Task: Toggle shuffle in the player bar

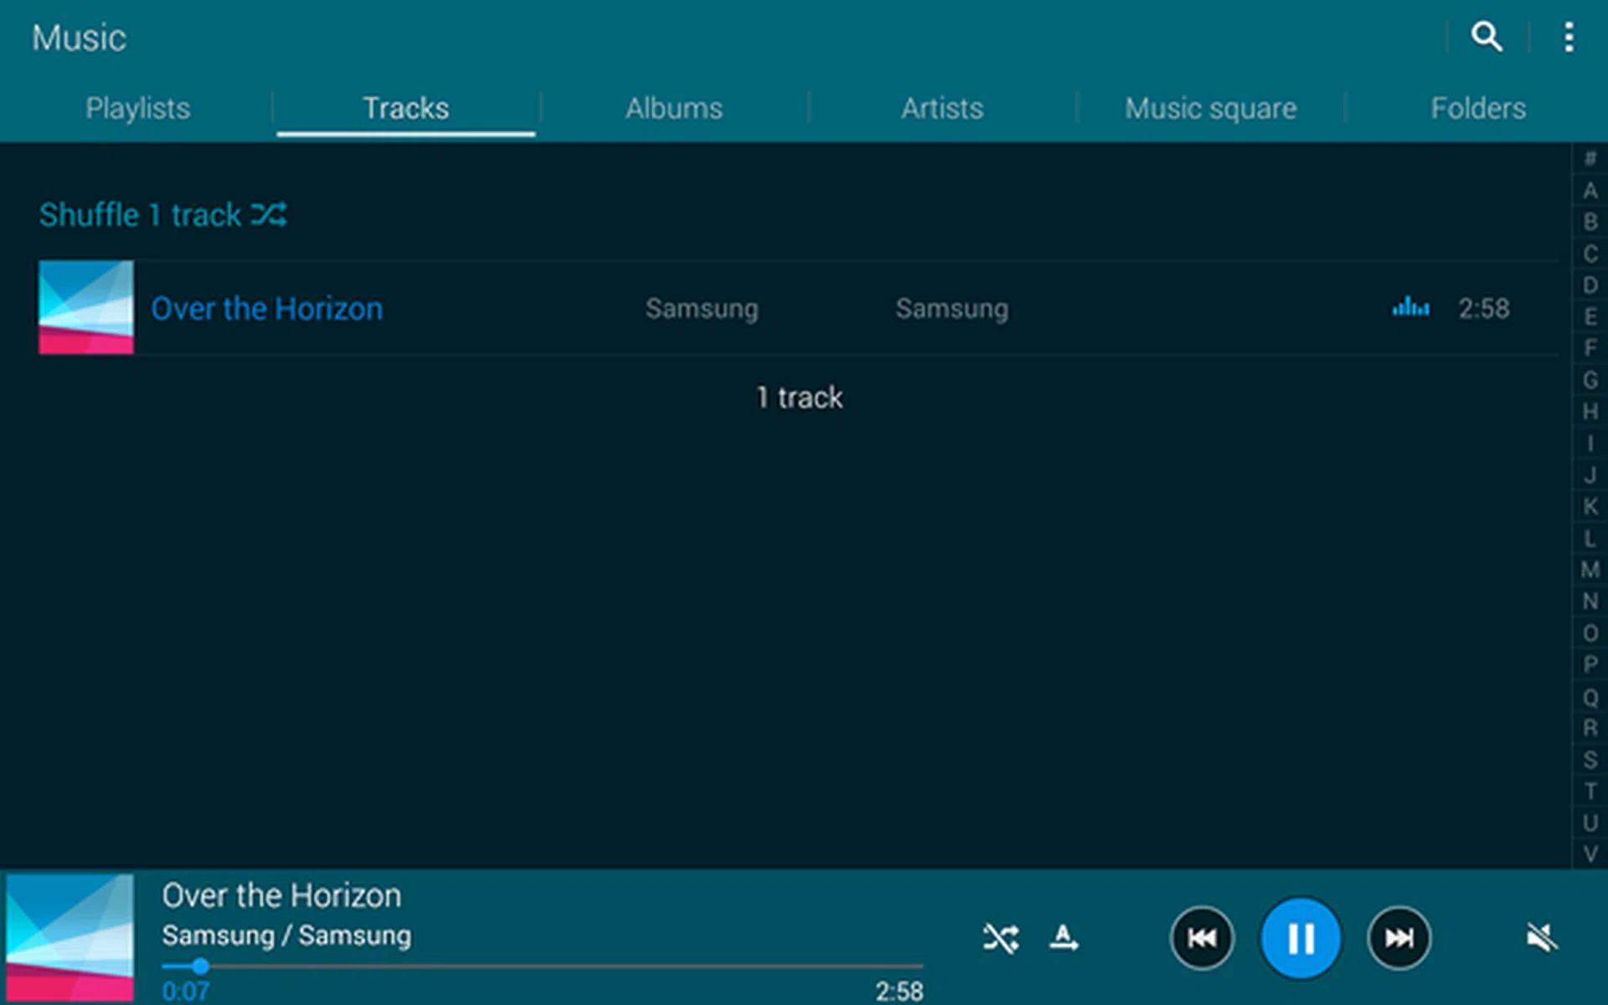Action: 1001,938
